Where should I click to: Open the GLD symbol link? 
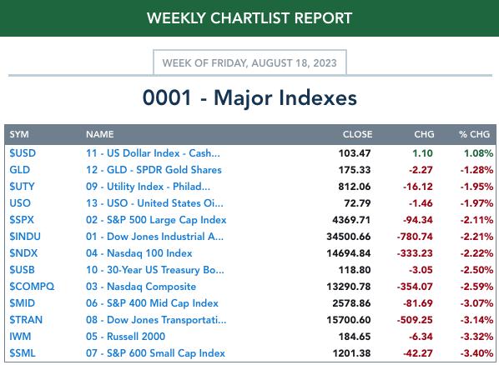pyautogui.click(x=20, y=170)
